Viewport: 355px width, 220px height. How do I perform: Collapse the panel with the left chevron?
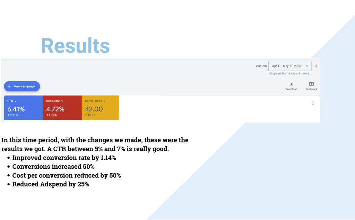[316, 66]
